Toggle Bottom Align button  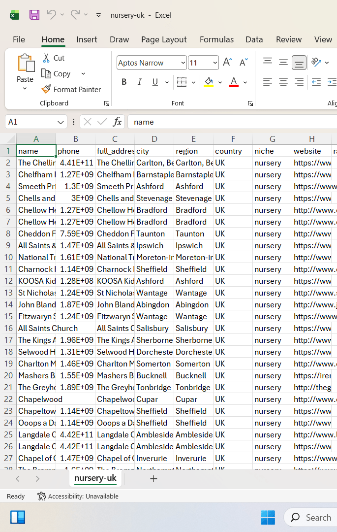299,63
